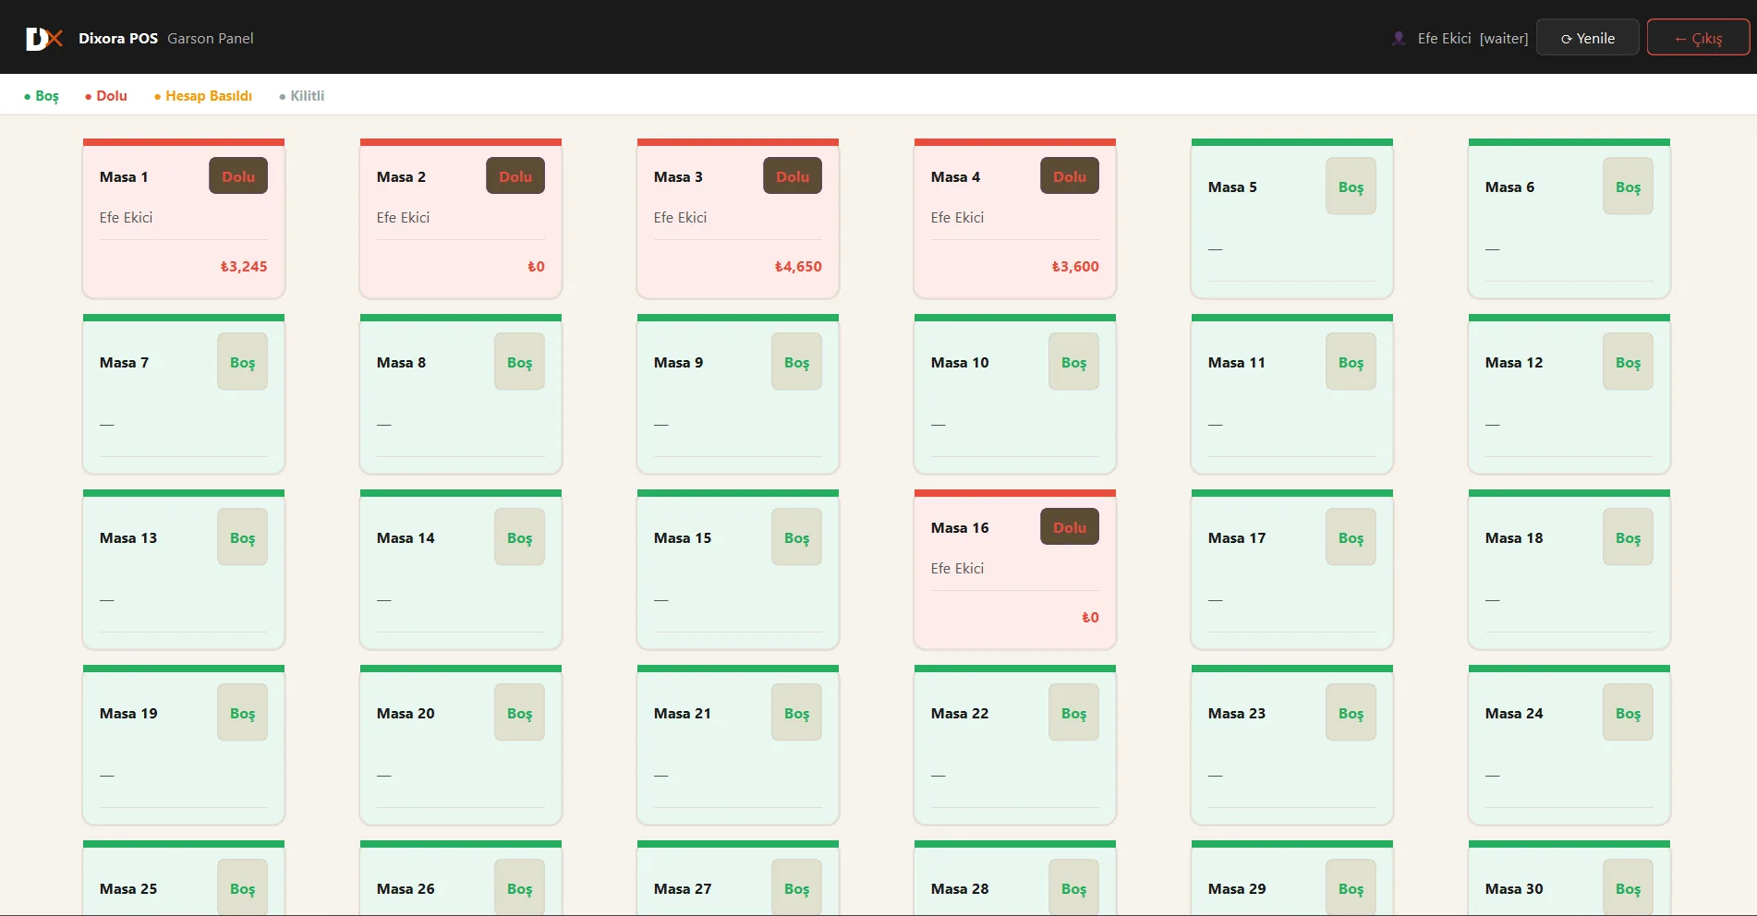Click the Dolu status badge on Masa 3
Viewport: 1757px width, 916px height.
click(793, 176)
